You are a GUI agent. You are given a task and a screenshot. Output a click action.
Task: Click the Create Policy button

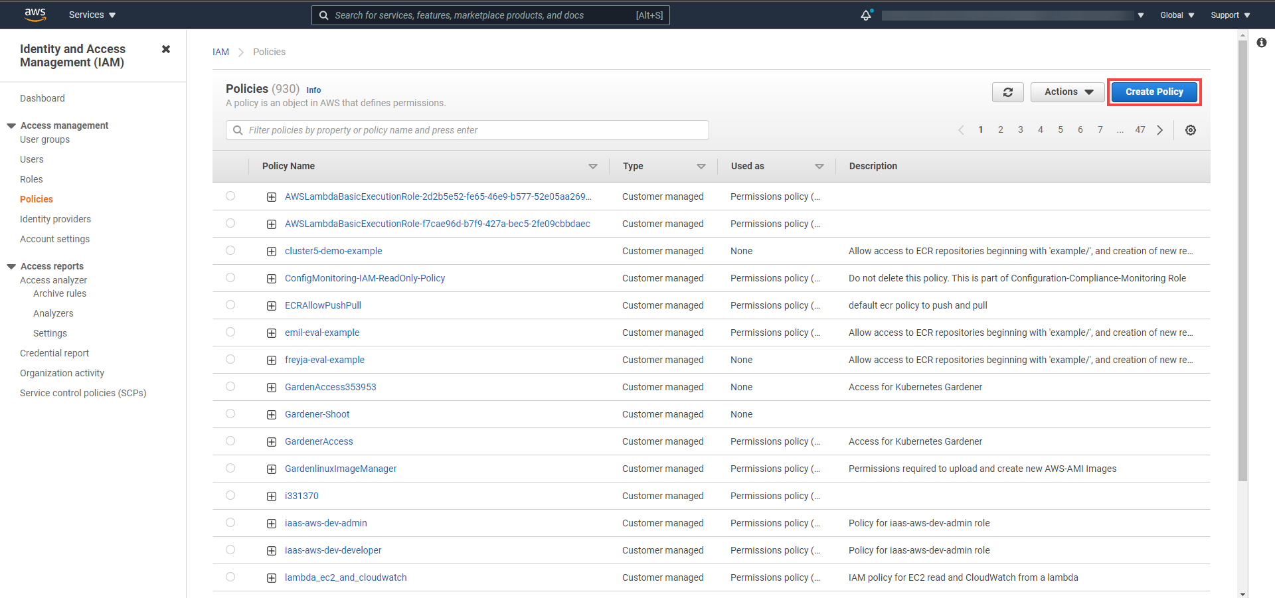(1154, 92)
